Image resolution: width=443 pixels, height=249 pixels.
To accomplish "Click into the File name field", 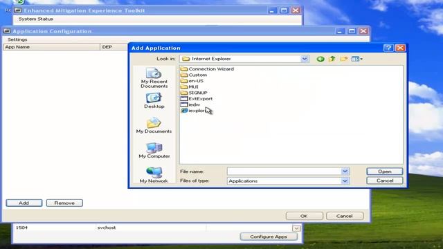I will pos(284,171).
